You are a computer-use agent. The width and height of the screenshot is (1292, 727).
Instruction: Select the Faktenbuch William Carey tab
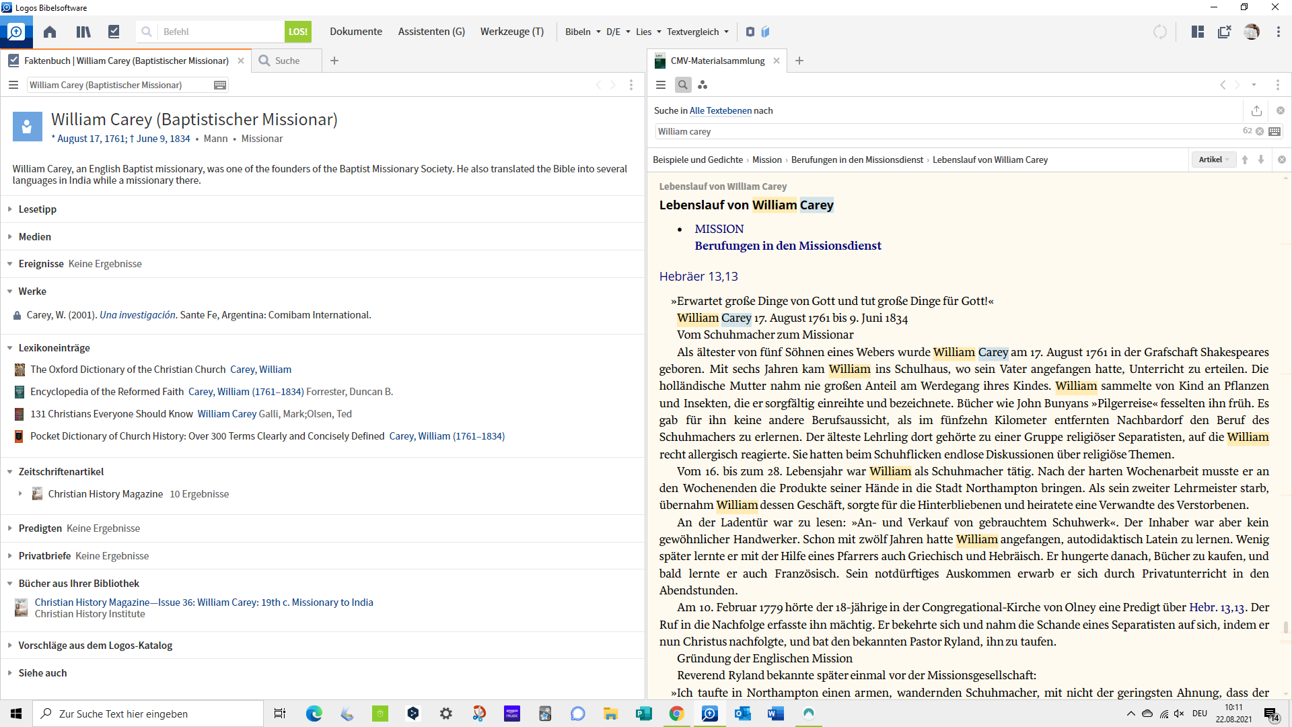coord(127,61)
